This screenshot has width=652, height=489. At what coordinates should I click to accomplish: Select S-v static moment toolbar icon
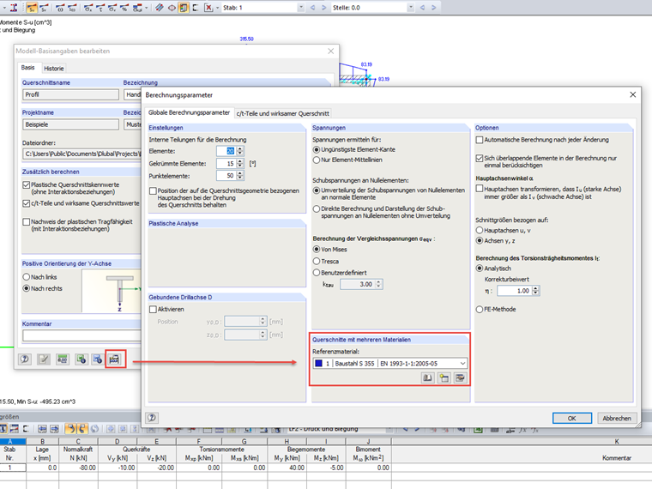44,8
